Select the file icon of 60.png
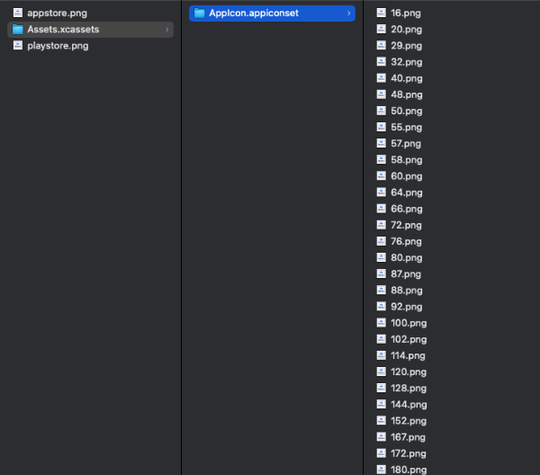This screenshot has width=540, height=475. (x=382, y=176)
